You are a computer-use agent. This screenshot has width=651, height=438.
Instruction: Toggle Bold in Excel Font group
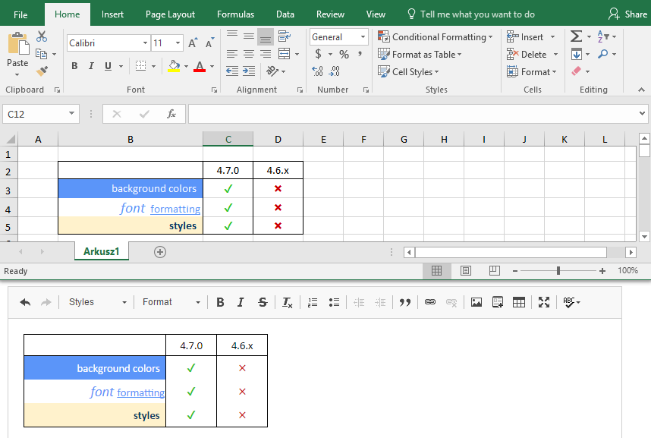pos(74,65)
